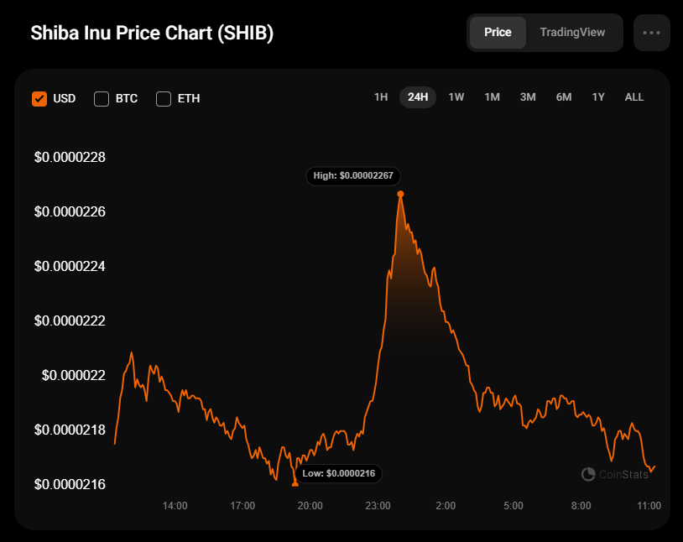Change chart range to 1W
683x542 pixels.
tap(456, 97)
